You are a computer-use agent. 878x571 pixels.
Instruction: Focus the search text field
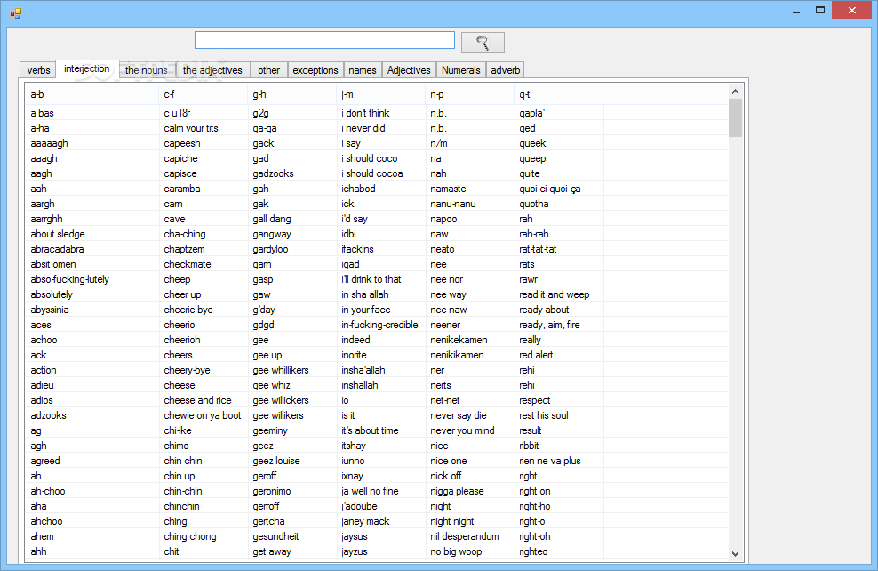click(324, 40)
